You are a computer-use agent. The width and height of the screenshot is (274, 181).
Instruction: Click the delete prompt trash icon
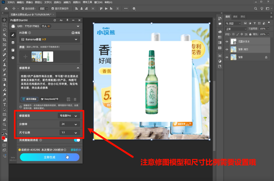click(76, 99)
